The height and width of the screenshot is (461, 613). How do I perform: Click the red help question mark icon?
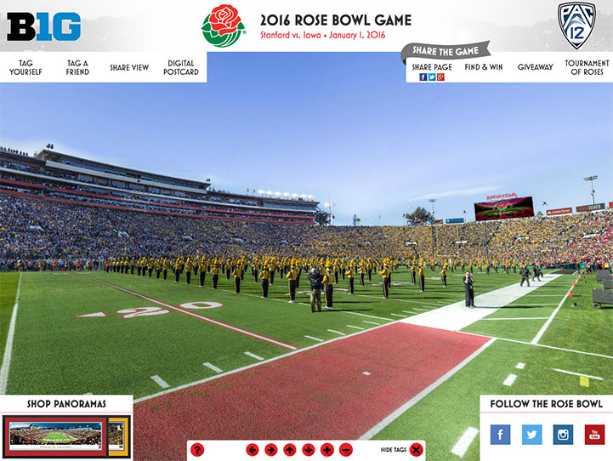[x=197, y=450]
